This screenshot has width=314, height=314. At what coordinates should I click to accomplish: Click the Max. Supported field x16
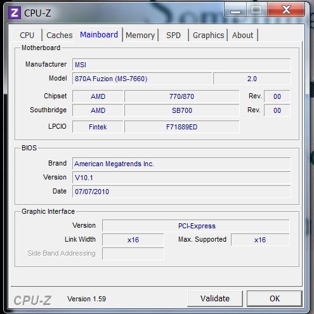pos(260,240)
